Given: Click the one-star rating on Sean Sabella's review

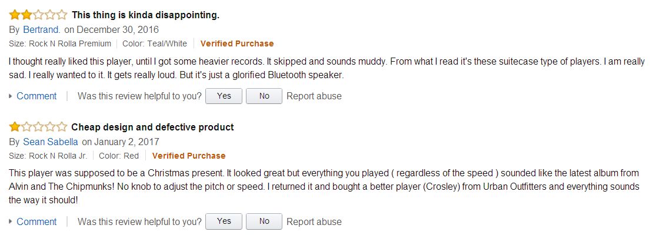Looking at the screenshot, I should click(38, 127).
